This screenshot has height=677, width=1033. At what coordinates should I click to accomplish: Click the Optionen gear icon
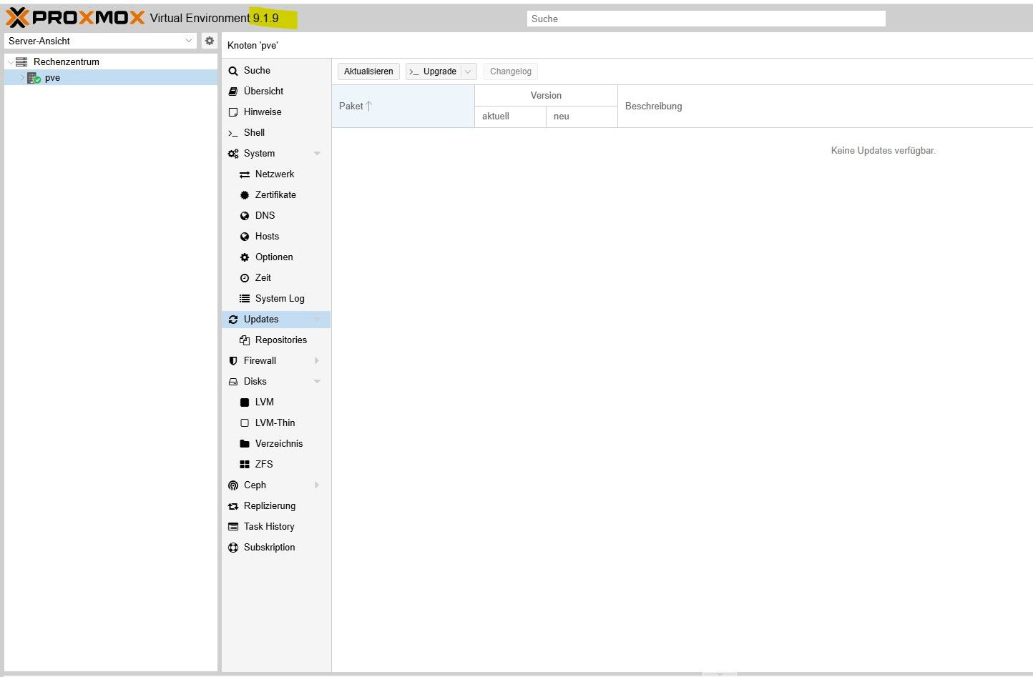(245, 257)
